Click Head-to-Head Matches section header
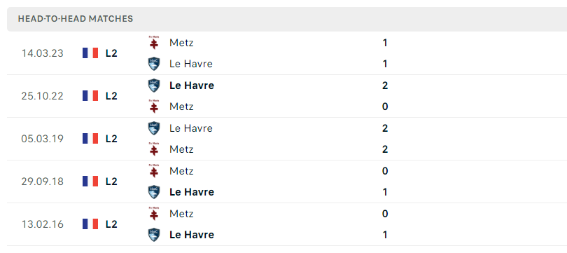567x253 pixels. (x=76, y=19)
